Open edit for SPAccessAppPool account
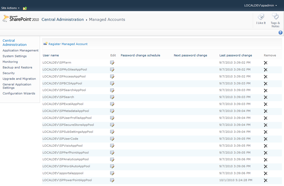This screenshot has width=284, height=186. pyautogui.click(x=112, y=77)
